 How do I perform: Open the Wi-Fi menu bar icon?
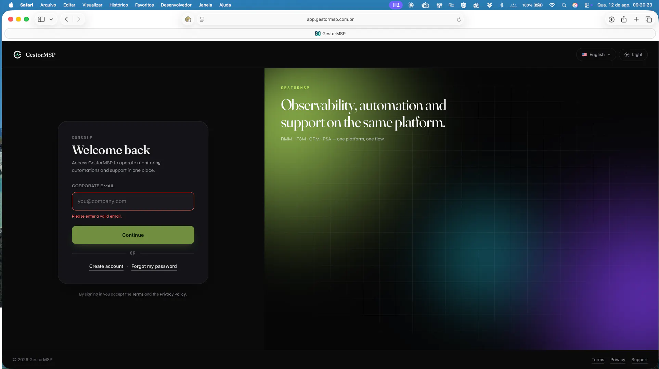point(552,5)
